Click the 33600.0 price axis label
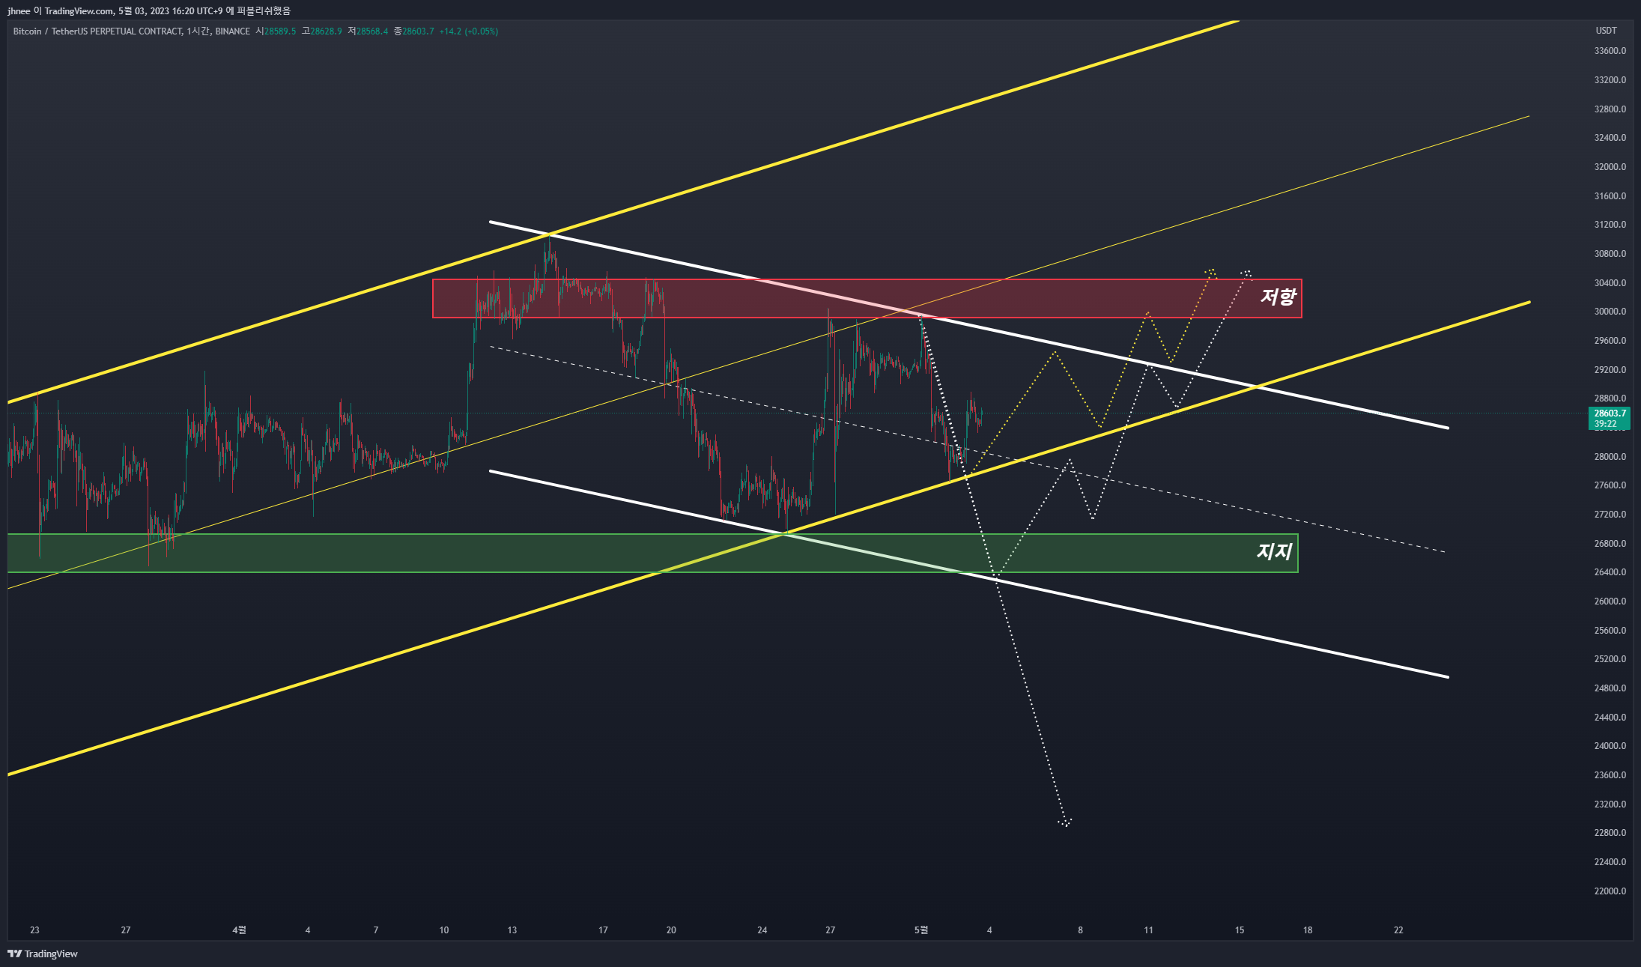This screenshot has width=1641, height=967. 1610,51
